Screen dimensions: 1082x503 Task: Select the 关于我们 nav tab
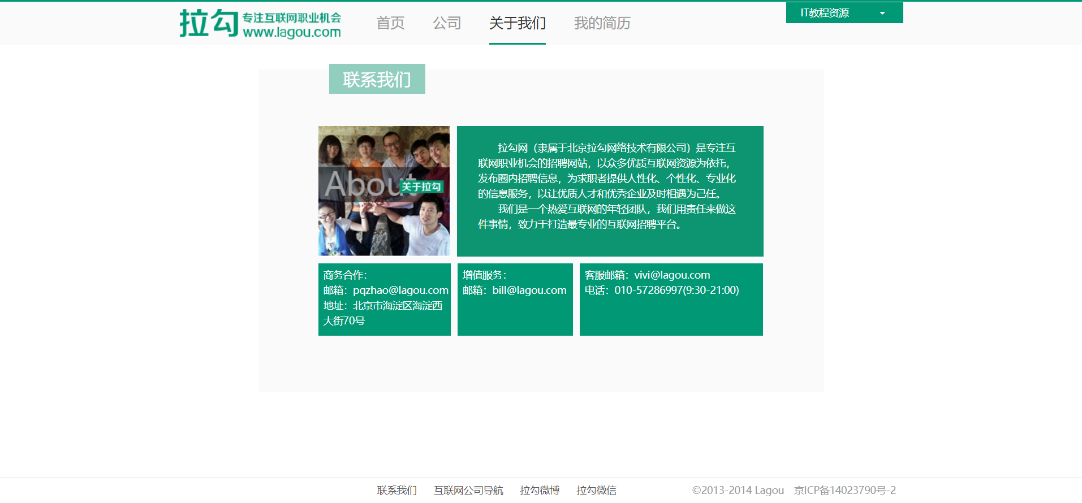click(518, 23)
